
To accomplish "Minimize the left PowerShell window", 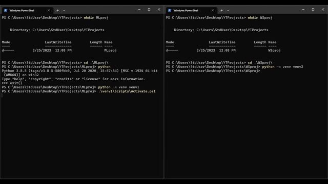I will 139,10.
